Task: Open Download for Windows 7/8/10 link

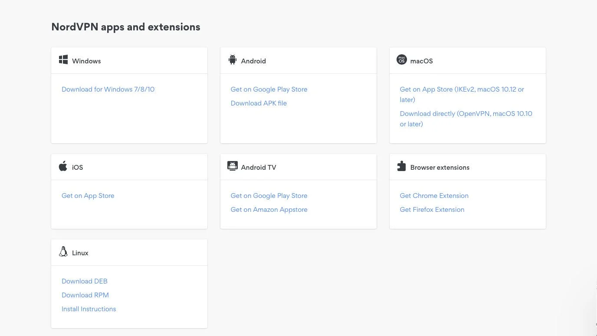Action: point(108,89)
